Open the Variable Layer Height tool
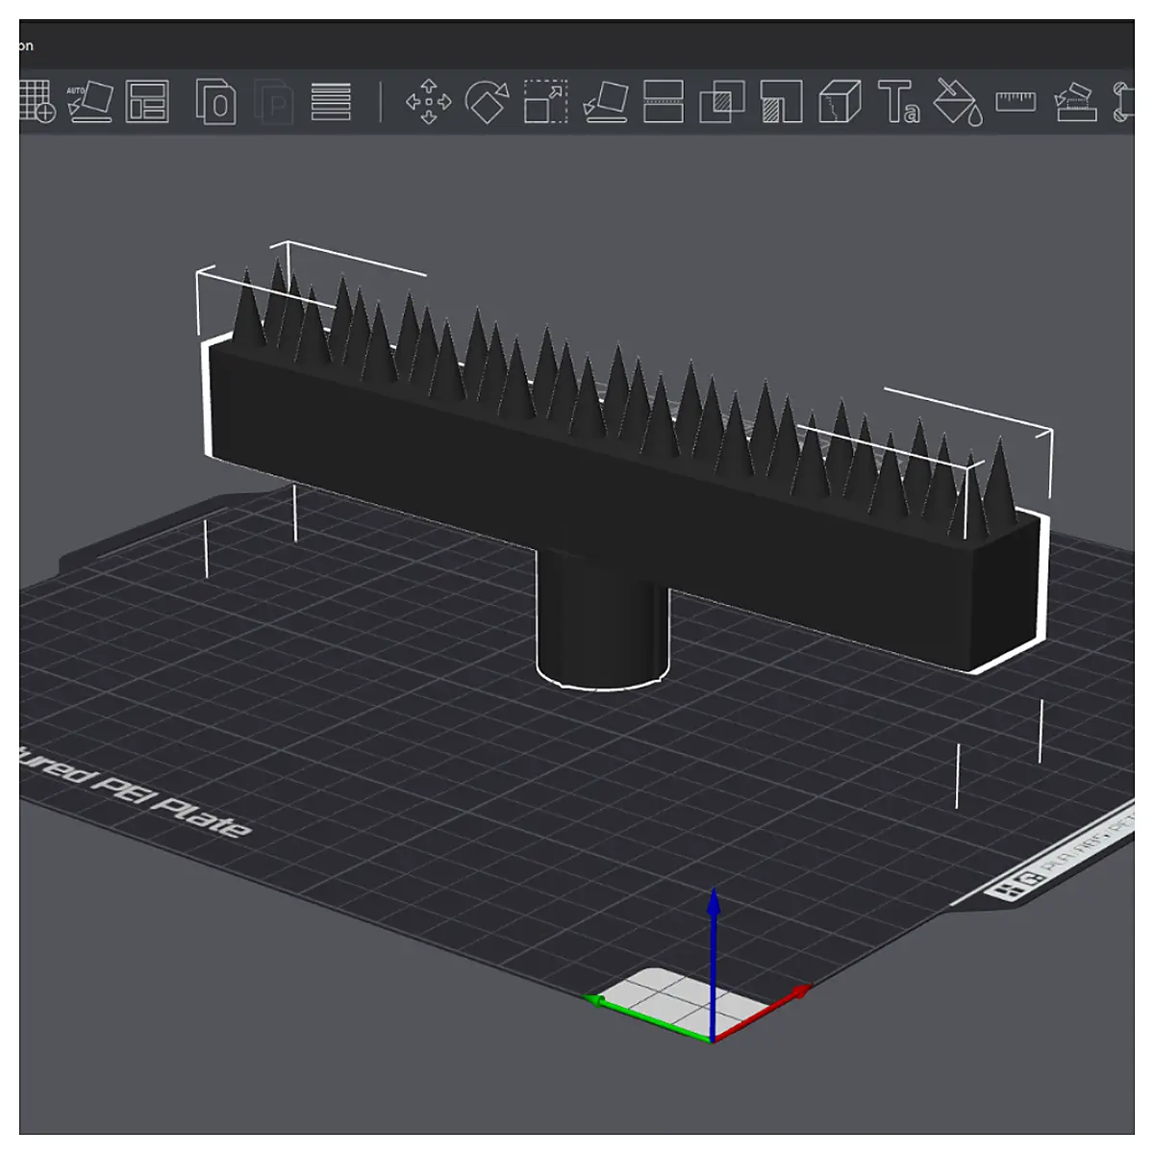The image size is (1154, 1154). (331, 101)
